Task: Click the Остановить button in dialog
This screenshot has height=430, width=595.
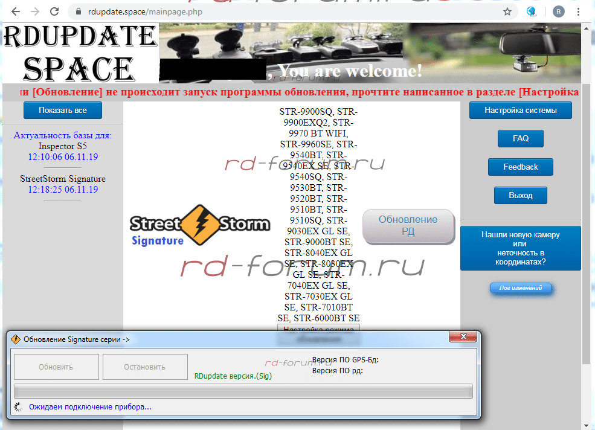Action: [145, 367]
